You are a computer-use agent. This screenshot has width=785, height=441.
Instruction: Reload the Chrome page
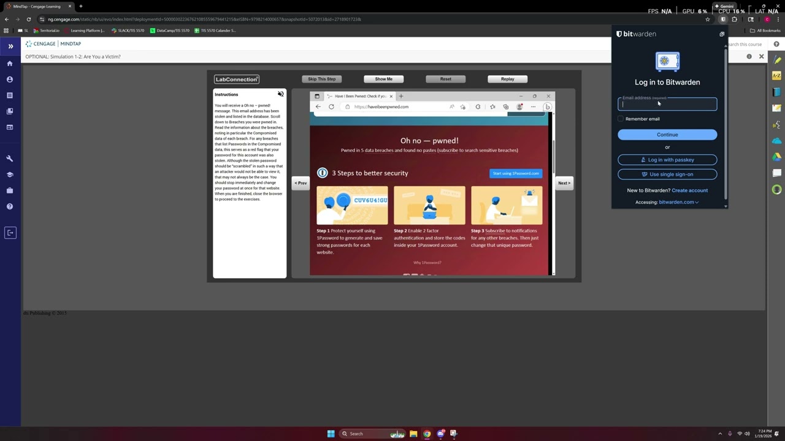pos(28,19)
